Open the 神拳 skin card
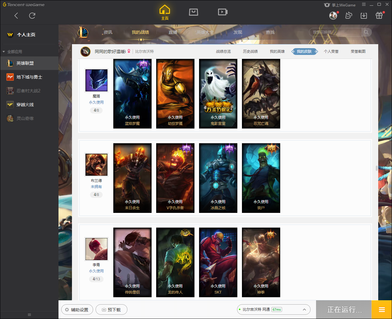 coord(261,262)
